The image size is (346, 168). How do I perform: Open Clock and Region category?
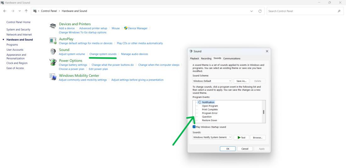[x=17, y=63]
